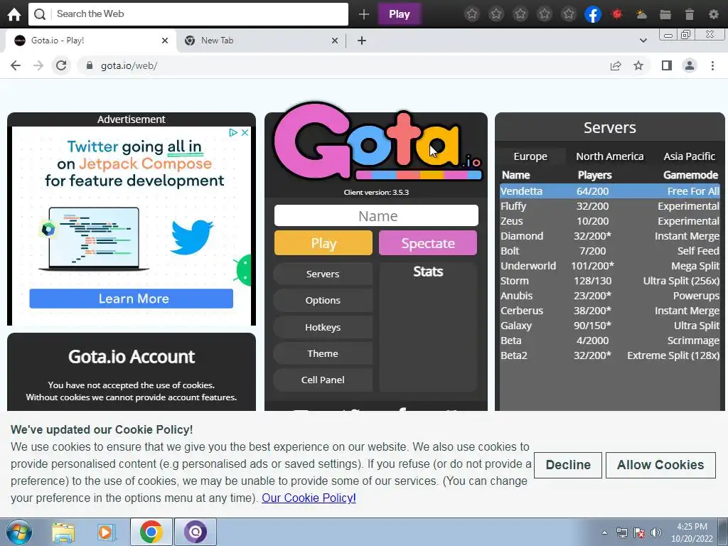
Task: Click the plus icon beside the purple Play button
Action: [x=363, y=14]
